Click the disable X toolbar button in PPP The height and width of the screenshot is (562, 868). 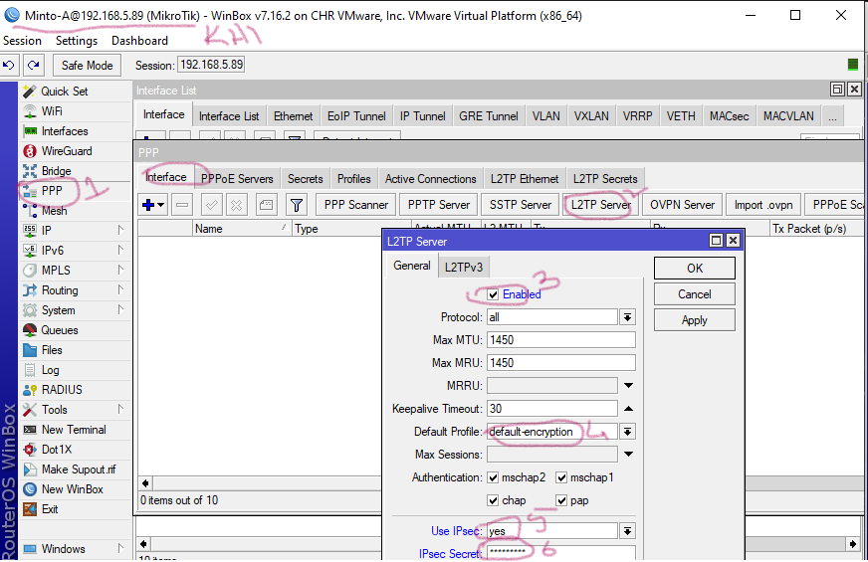point(236,205)
